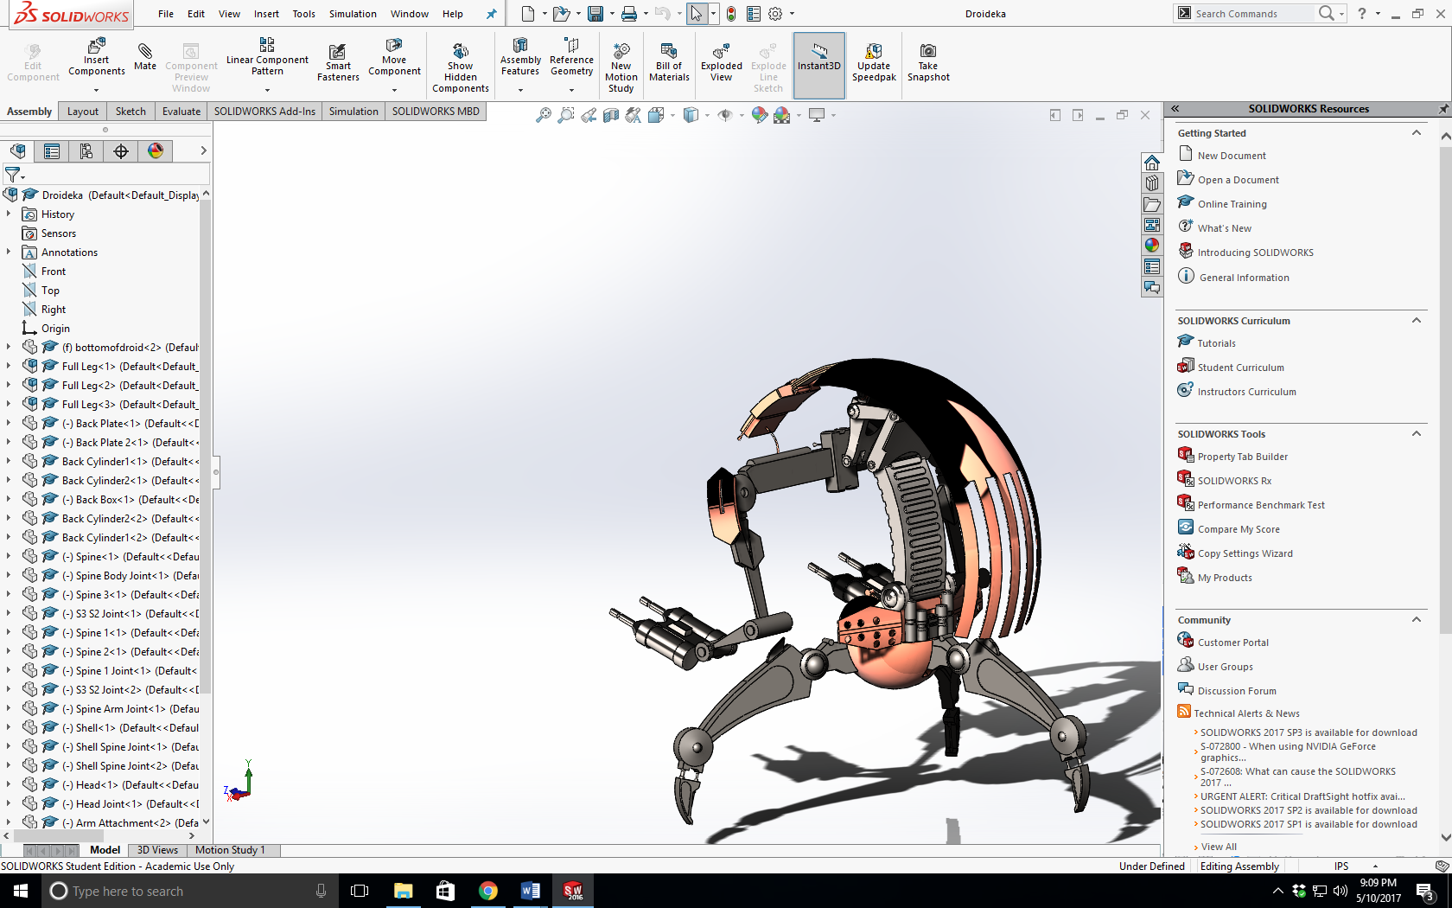1452x908 pixels.
Task: Open the PropertyManager tab icon
Action: [52, 151]
